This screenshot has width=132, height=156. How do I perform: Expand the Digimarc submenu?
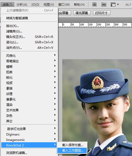coord(29,134)
